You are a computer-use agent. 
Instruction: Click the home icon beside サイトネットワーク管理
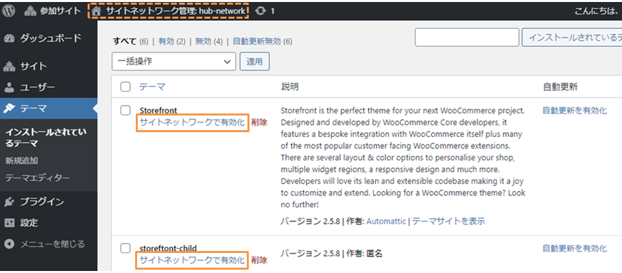(96, 11)
